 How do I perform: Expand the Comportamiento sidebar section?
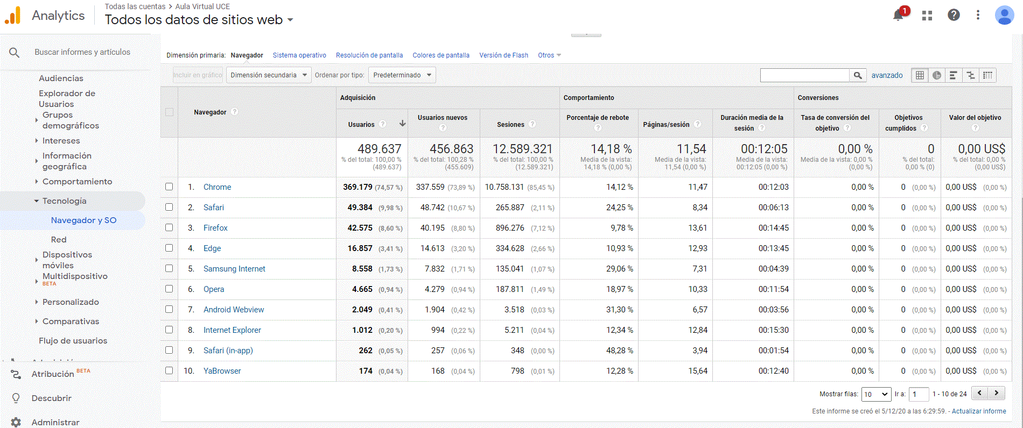(x=37, y=182)
